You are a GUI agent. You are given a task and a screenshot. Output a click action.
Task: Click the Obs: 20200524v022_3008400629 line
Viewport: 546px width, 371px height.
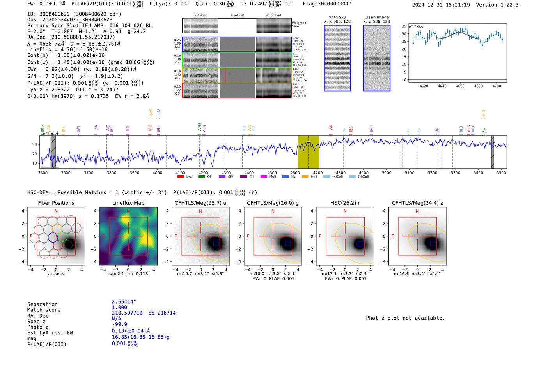(70, 20)
